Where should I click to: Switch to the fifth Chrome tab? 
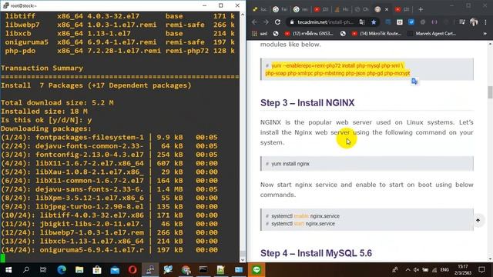341,9
